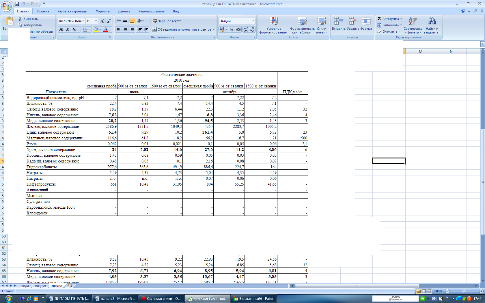Screen dimensions: 485x303
Task: Toggle italic (К) formatting
Action: pyautogui.click(x=68, y=29)
